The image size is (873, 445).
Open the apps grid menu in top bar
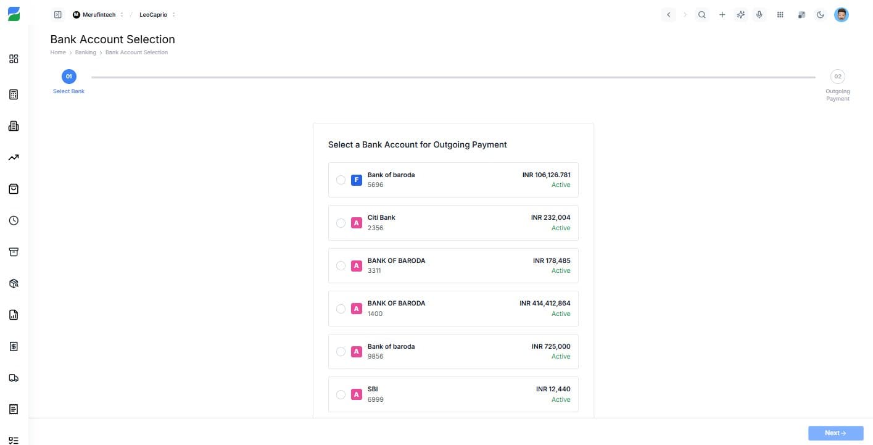780,14
